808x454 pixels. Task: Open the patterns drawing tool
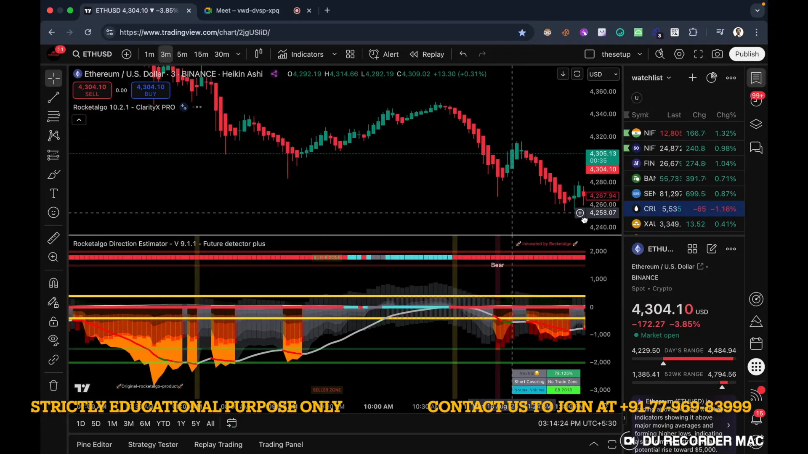coord(53,135)
